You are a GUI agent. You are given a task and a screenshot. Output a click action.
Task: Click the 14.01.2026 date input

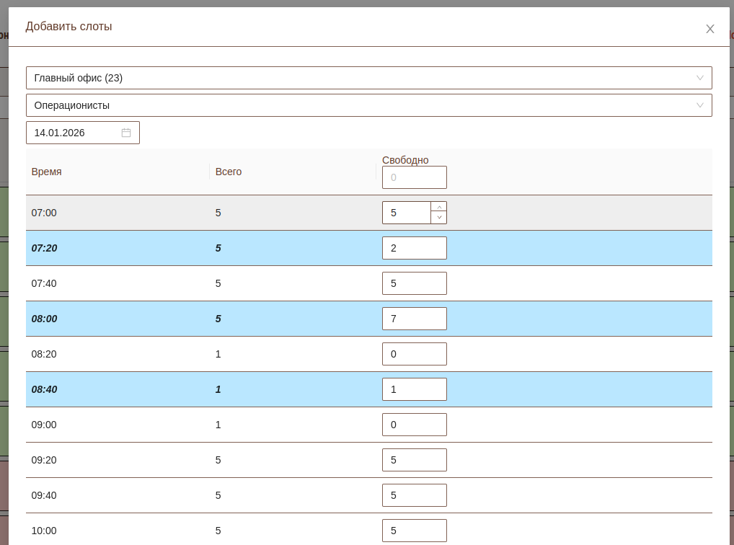[75, 133]
